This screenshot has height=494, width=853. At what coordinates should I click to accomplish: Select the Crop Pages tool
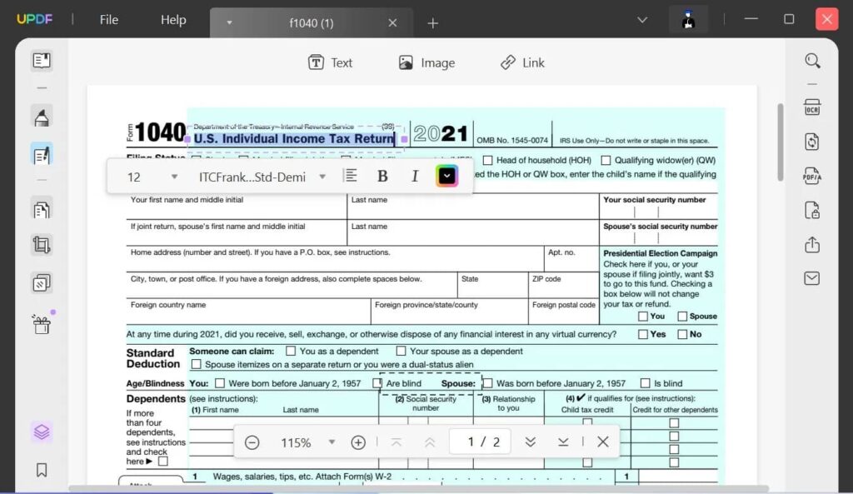coord(41,245)
